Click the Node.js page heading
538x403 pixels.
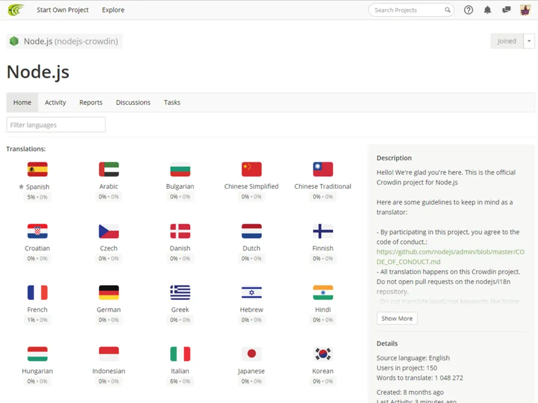[38, 72]
